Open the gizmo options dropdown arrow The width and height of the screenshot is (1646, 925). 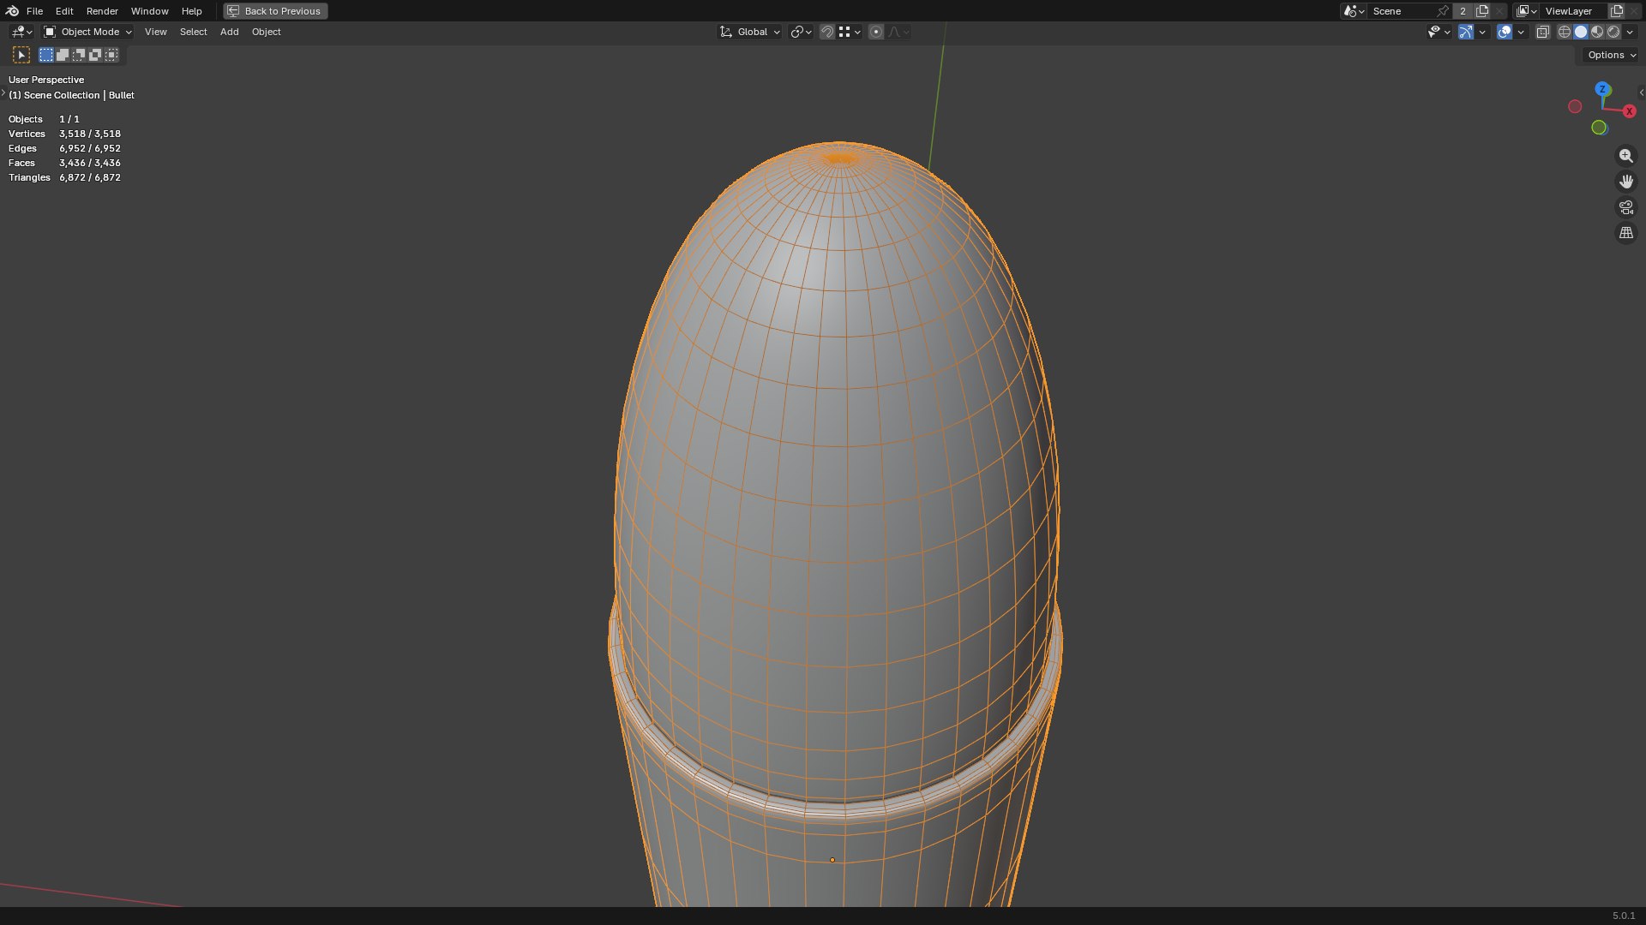coord(1482,32)
